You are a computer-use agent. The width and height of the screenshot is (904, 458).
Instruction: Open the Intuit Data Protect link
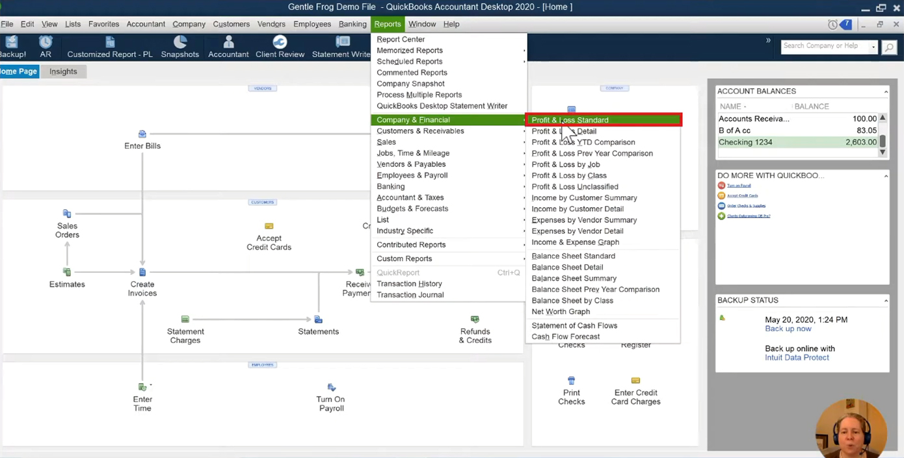pos(797,357)
